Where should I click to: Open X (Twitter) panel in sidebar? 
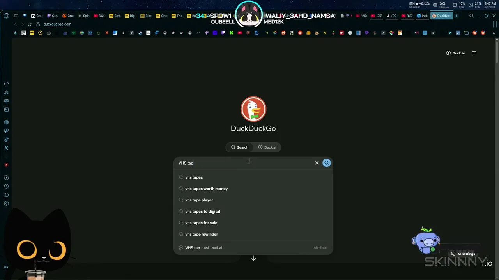point(6,148)
